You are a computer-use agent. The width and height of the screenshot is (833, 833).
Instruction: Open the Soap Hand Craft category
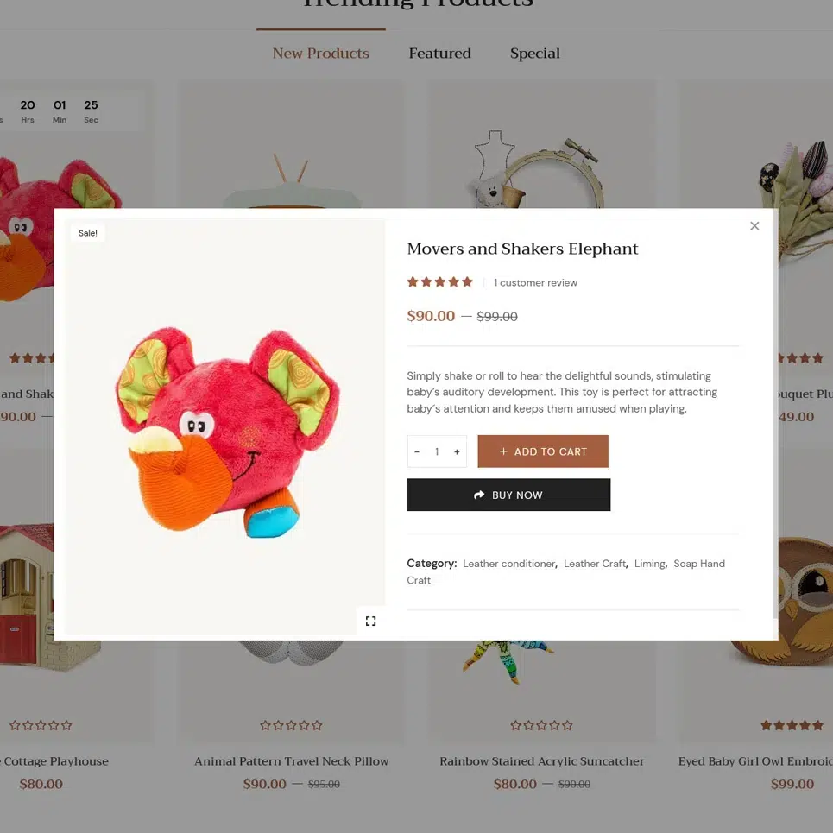pos(698,564)
